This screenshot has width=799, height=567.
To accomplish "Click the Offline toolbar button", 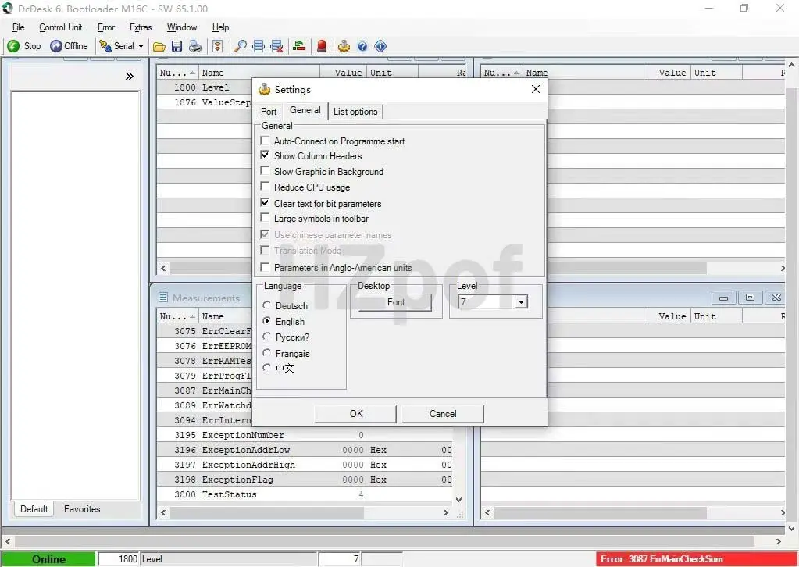I will (x=70, y=46).
